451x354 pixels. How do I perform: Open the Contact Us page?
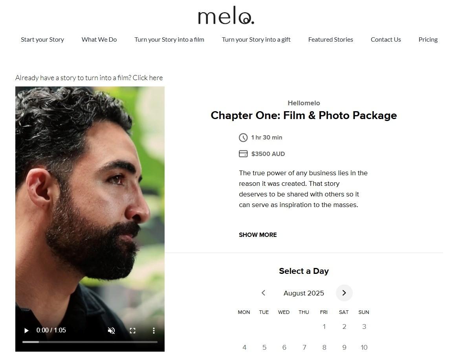pos(386,39)
